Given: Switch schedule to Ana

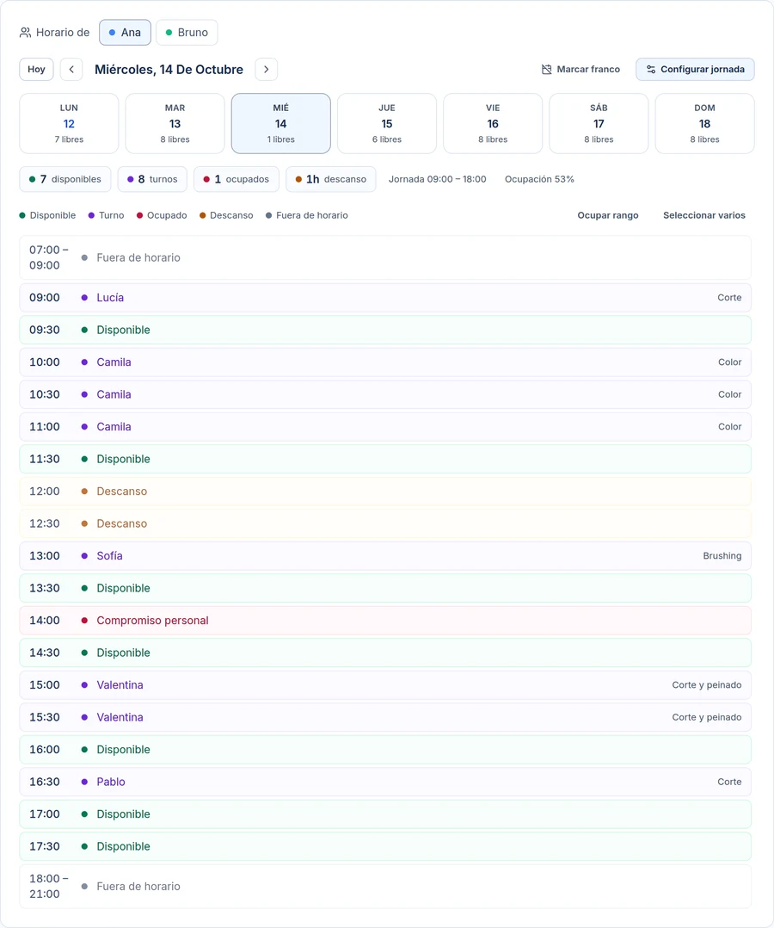Looking at the screenshot, I should pos(125,33).
